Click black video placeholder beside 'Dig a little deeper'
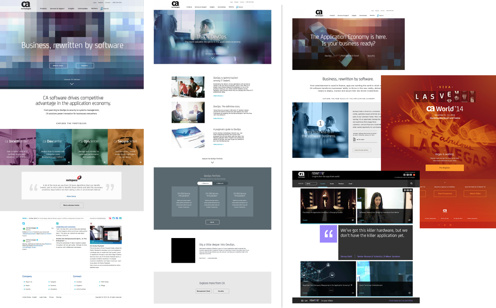496x308 pixels. tap(183, 250)
